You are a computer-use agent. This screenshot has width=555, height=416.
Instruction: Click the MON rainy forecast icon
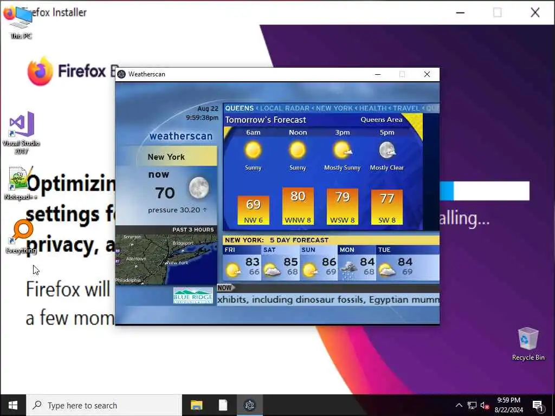click(349, 271)
